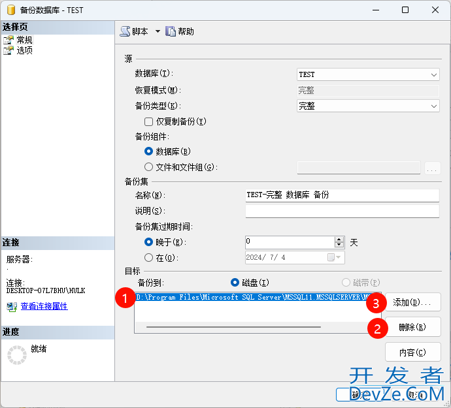Screen dimensions: 451x408
Task: Maximize the backup database window
Action: click(405, 10)
